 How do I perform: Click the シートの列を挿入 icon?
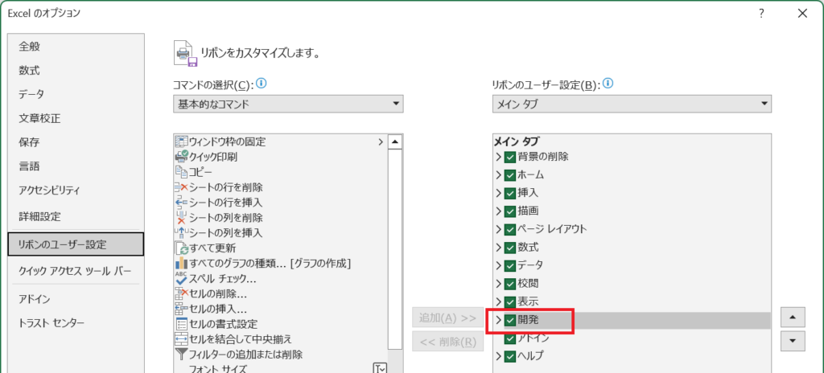[x=181, y=232]
